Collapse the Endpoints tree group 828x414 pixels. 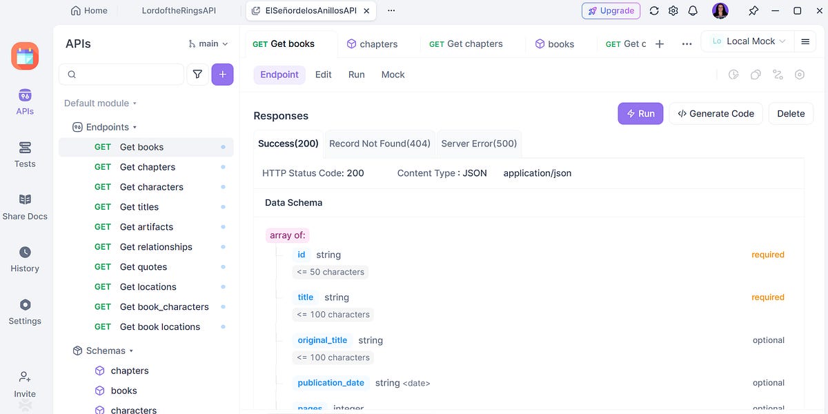coord(105,127)
